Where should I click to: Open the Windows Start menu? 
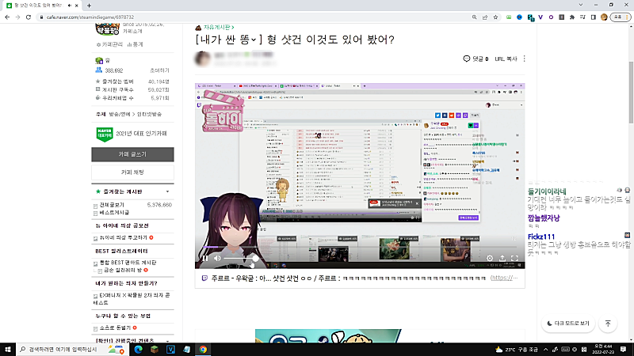click(x=8, y=350)
